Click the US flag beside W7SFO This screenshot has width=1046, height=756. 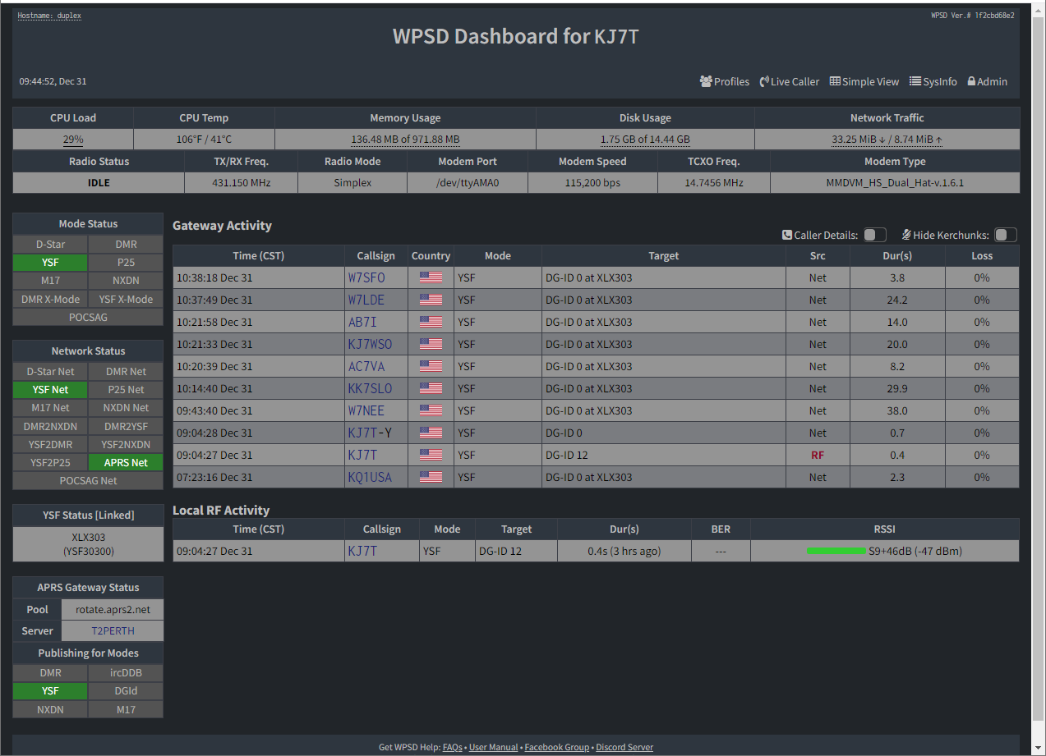(x=431, y=277)
